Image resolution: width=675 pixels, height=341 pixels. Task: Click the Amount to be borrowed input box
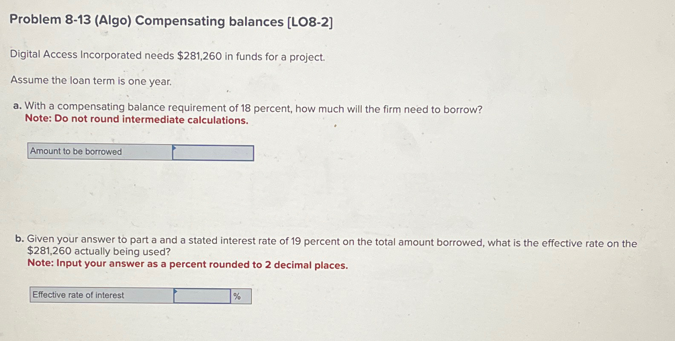click(212, 153)
